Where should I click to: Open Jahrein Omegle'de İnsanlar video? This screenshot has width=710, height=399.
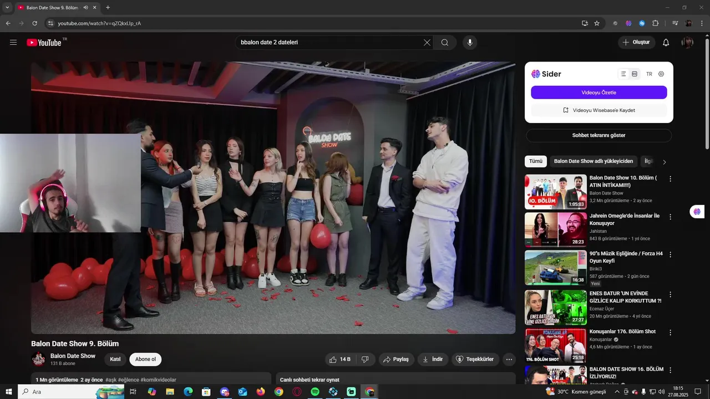pos(556,229)
